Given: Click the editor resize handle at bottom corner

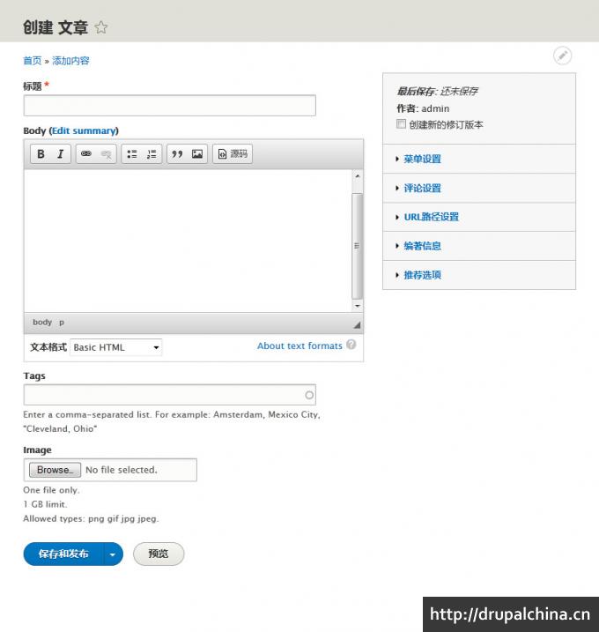Looking at the screenshot, I should [x=357, y=325].
